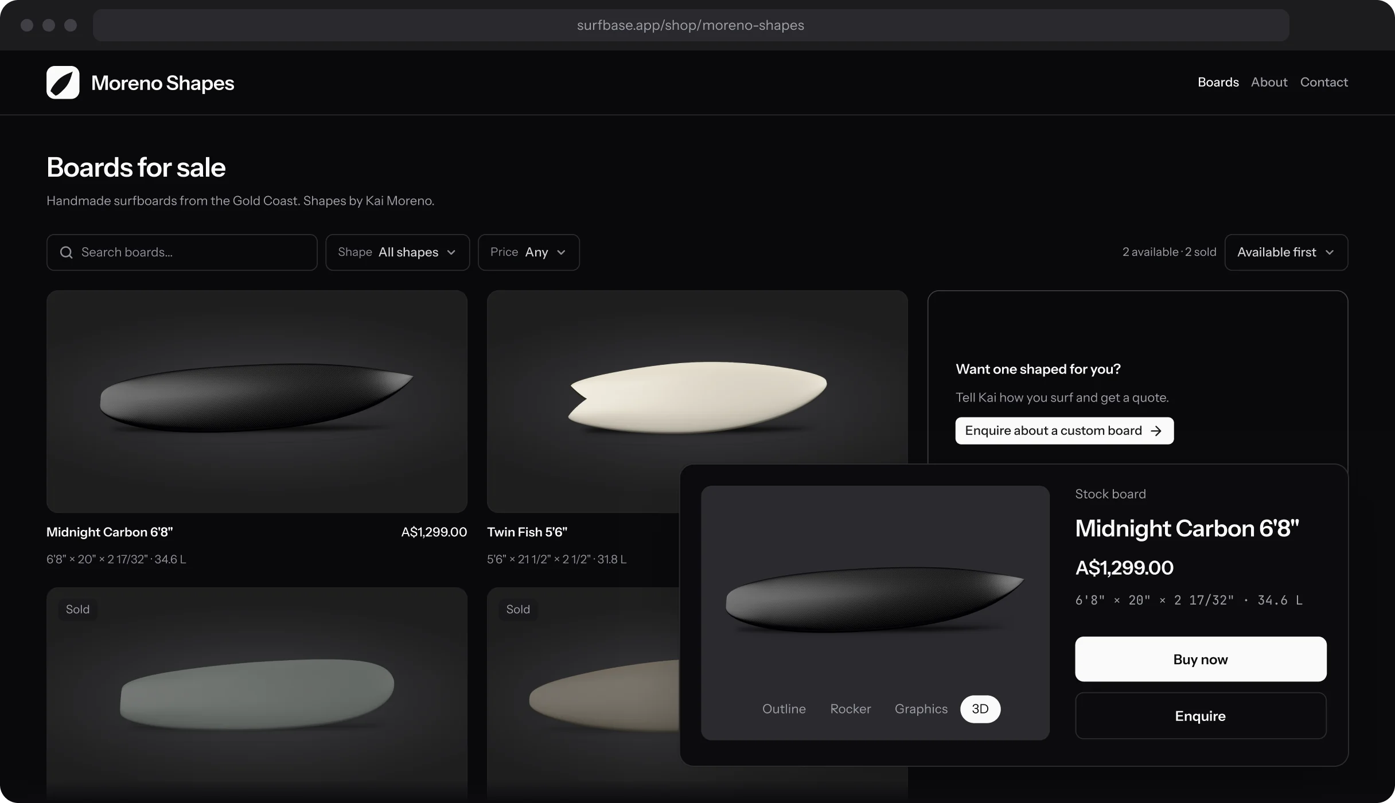Viewport: 1395px width, 803px height.
Task: Click 'Tell Kai how you surf' text
Action: [x=1062, y=397]
